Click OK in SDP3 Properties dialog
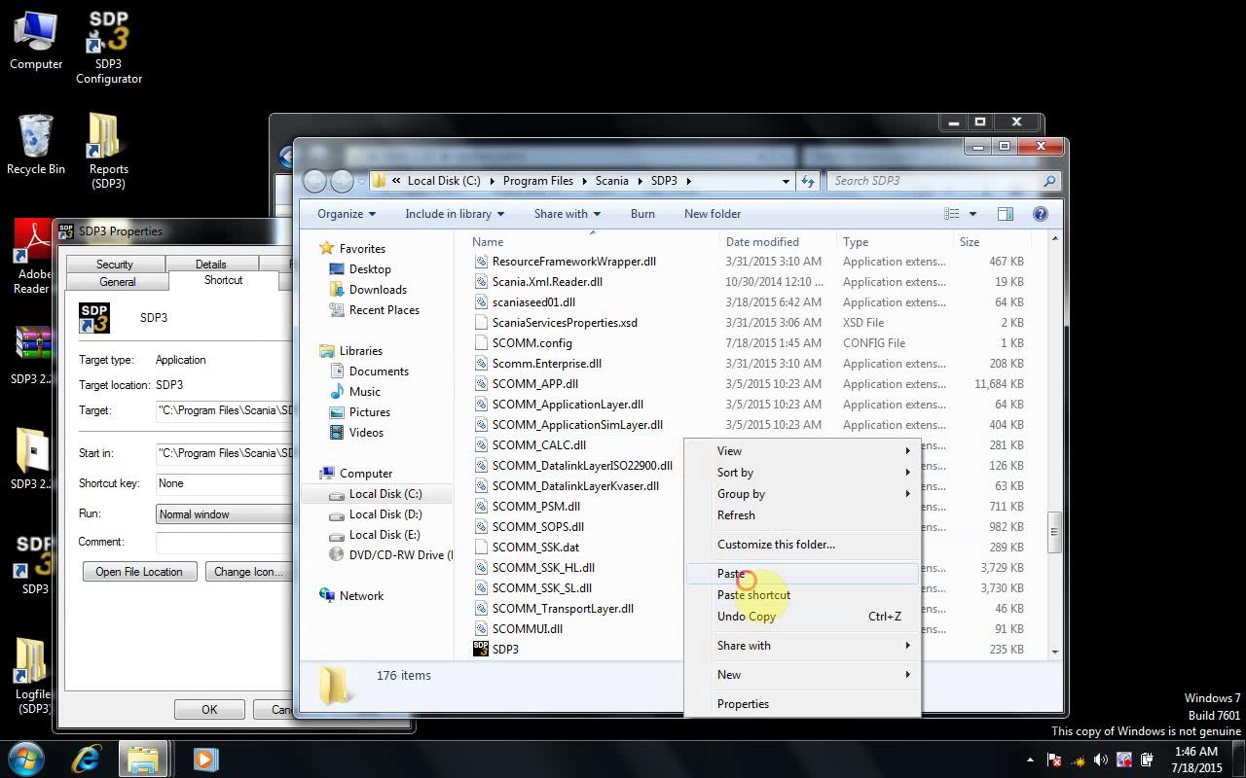The image size is (1246, 778). click(209, 710)
